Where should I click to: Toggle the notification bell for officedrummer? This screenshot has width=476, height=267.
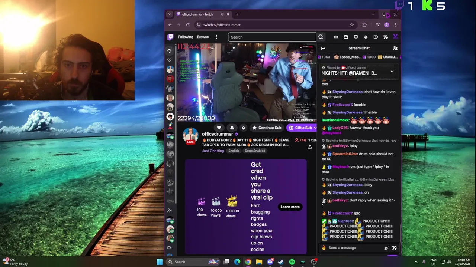(232, 128)
